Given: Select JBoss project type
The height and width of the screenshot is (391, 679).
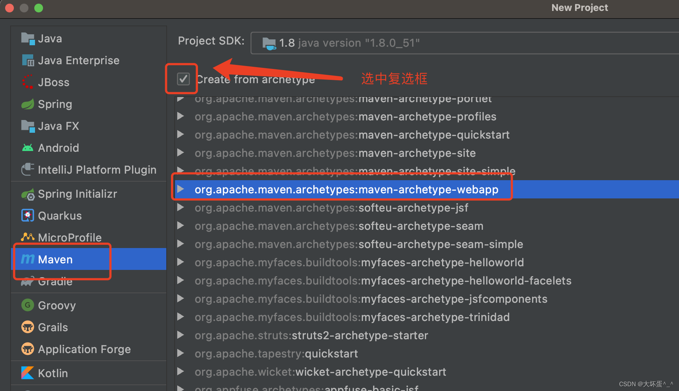Looking at the screenshot, I should pyautogui.click(x=89, y=82).
